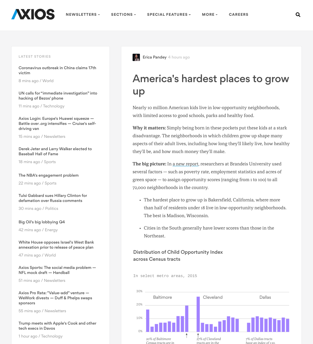Click the last Baltimore chart bar
This screenshot has height=344, width=313.
tap(187, 319)
